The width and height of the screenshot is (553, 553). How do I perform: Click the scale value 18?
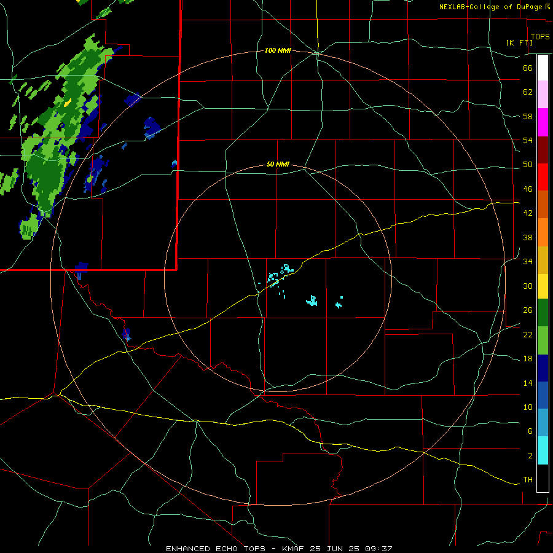pos(528,359)
